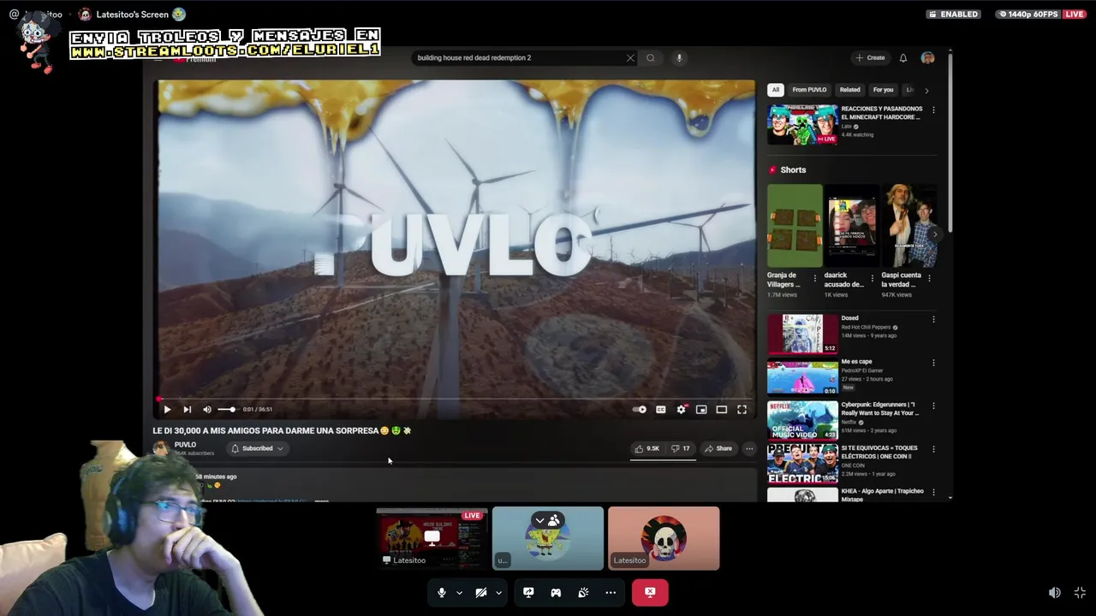This screenshot has height=616, width=1096.
Task: Click the Create button
Action: [x=870, y=58]
